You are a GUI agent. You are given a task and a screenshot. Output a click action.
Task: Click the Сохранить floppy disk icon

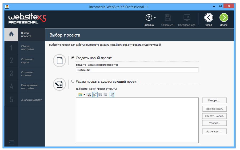(x=168, y=18)
